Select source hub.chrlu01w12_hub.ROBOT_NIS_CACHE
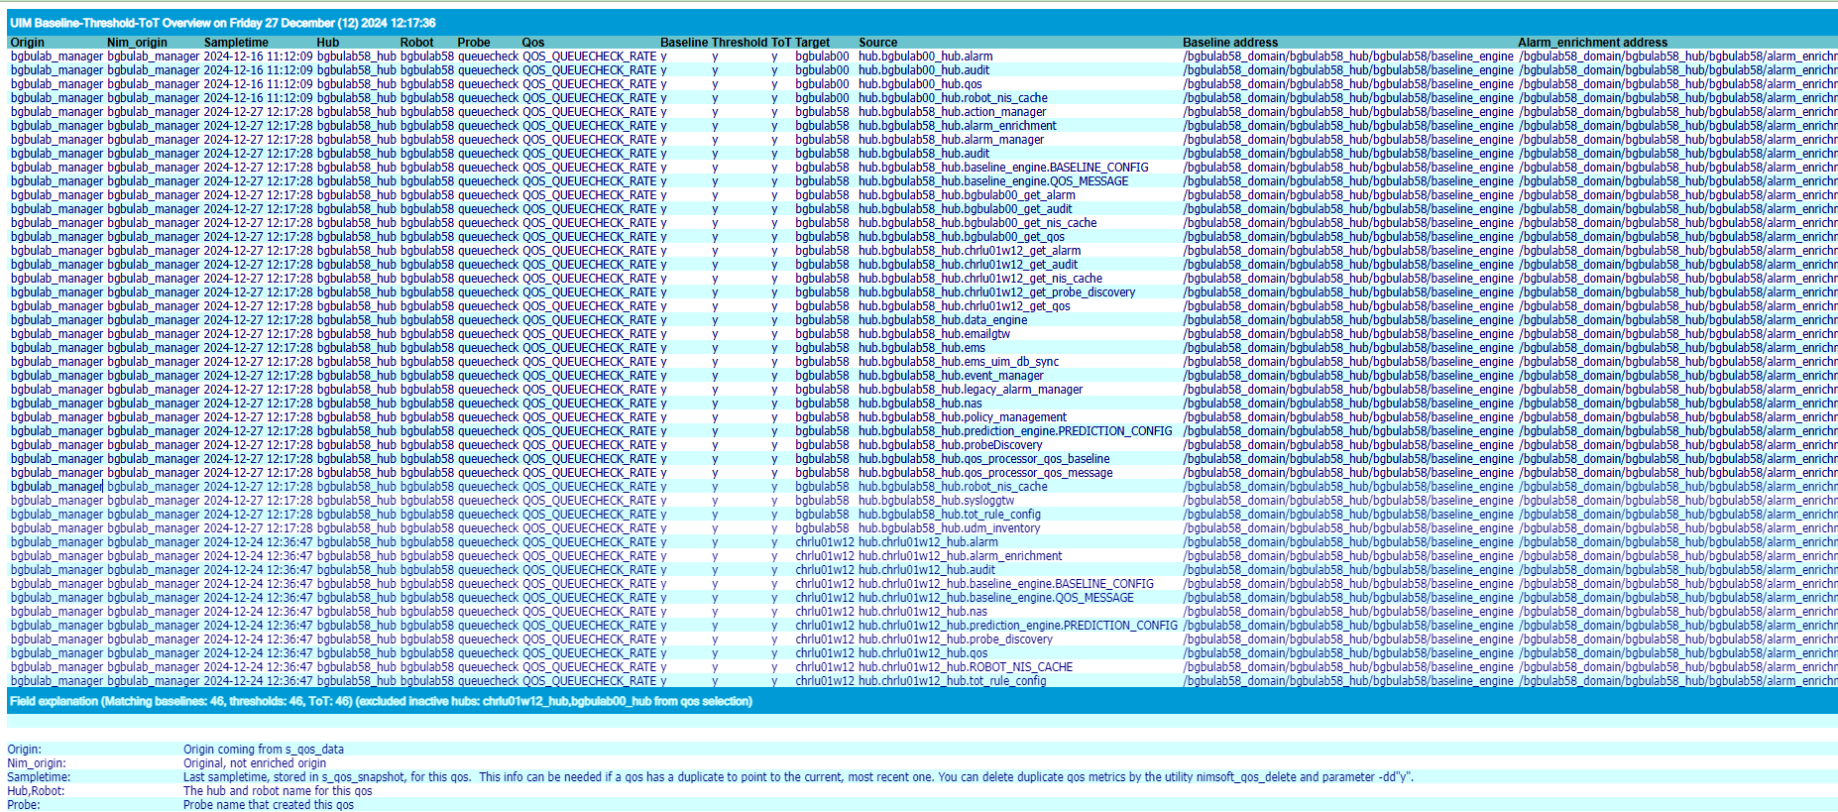This screenshot has width=1838, height=812. [x=966, y=667]
